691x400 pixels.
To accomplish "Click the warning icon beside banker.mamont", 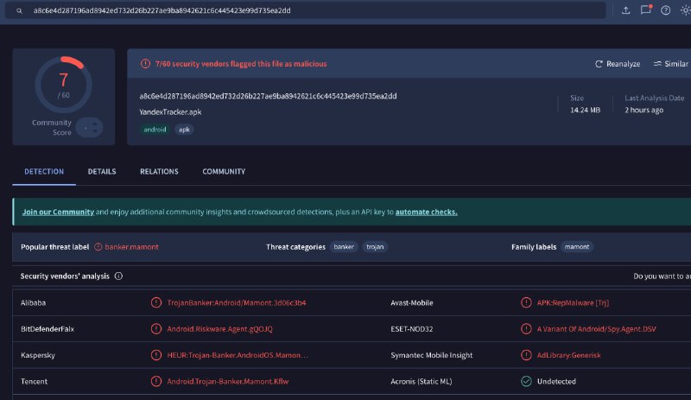I will (x=98, y=247).
